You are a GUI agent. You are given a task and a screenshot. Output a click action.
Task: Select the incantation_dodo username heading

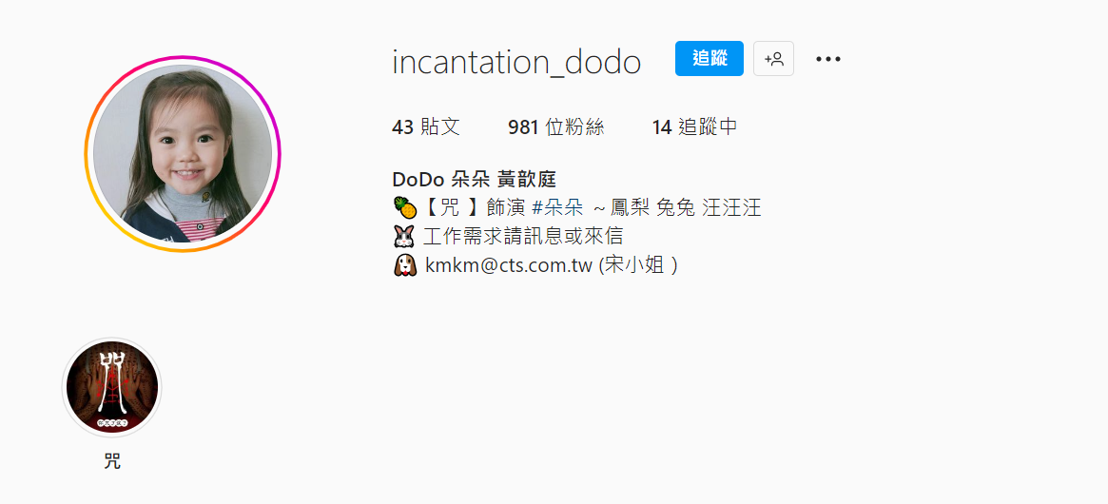[516, 62]
